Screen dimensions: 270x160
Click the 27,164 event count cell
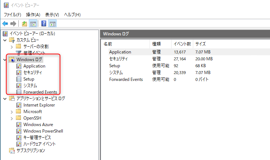[180, 59]
